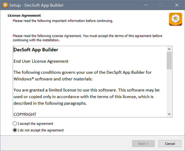Cancel the installation
185x151 pixels.
click(x=170, y=144)
